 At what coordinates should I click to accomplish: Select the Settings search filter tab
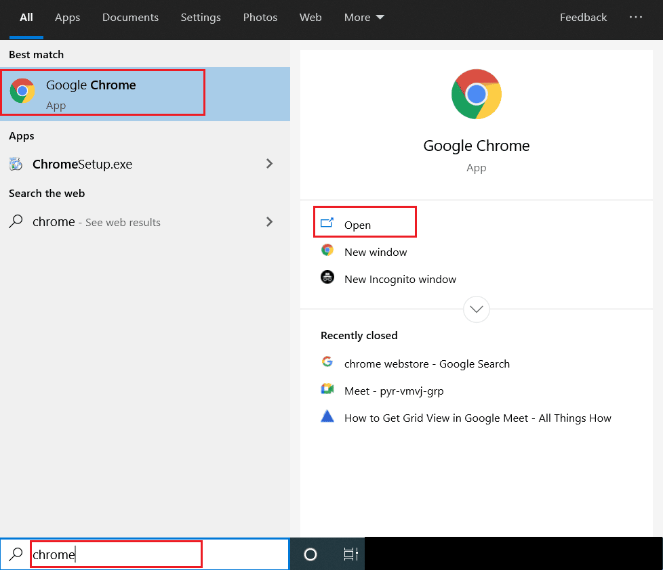pos(201,18)
